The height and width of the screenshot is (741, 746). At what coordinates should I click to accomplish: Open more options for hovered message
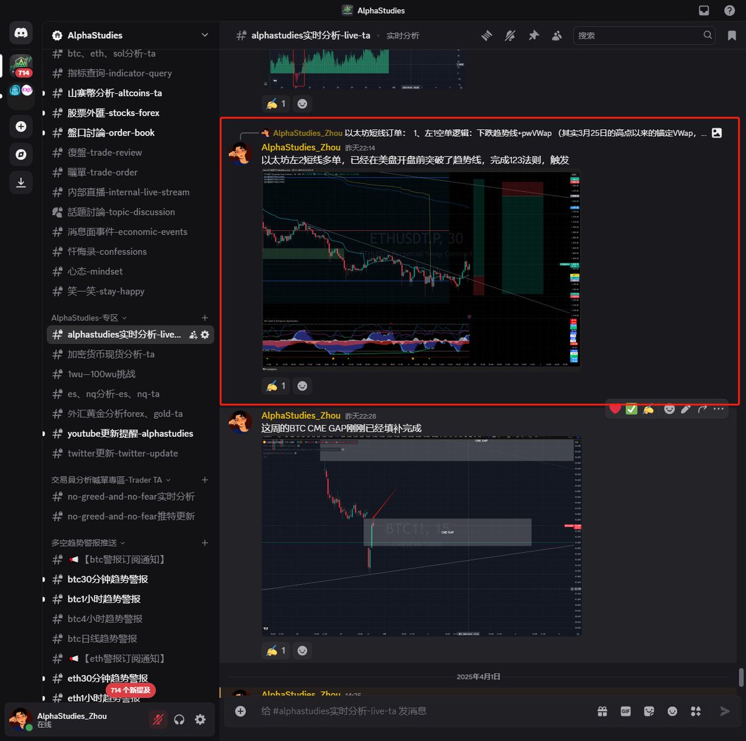pyautogui.click(x=719, y=409)
